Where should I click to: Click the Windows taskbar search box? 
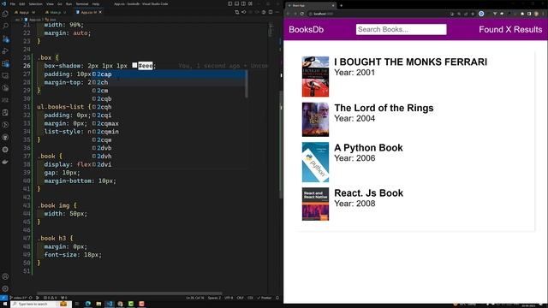click(41, 305)
